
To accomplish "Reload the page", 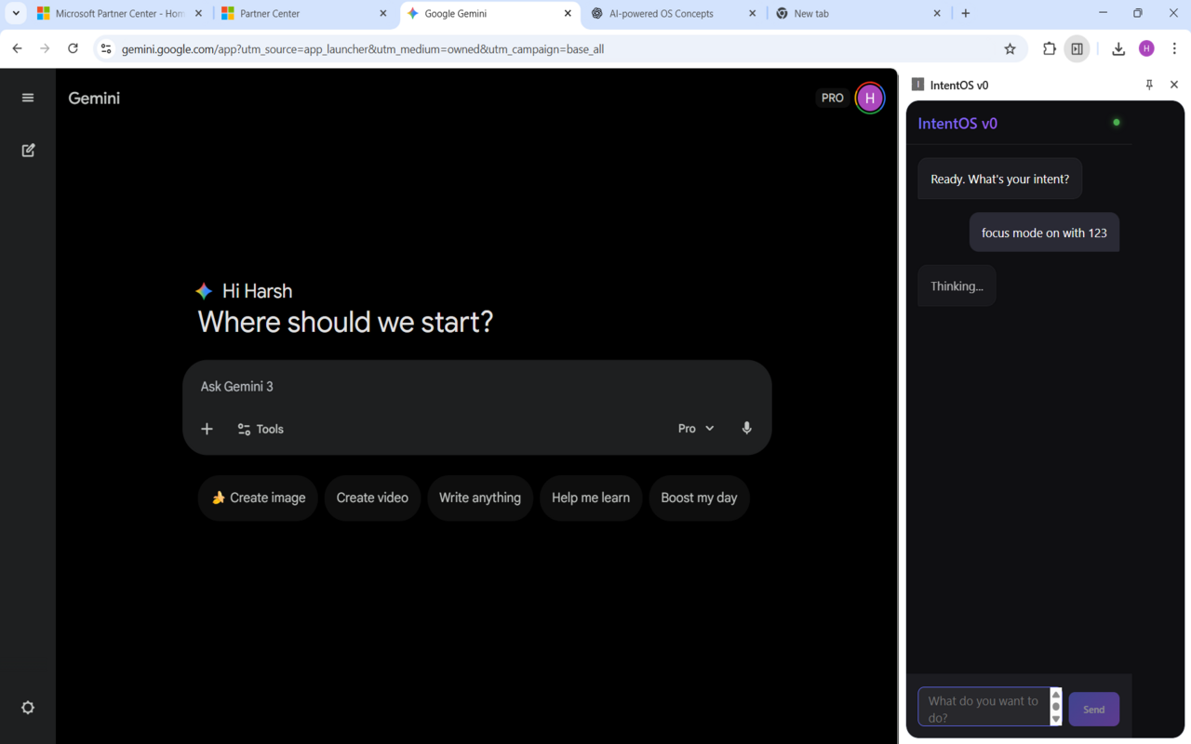I will point(73,48).
